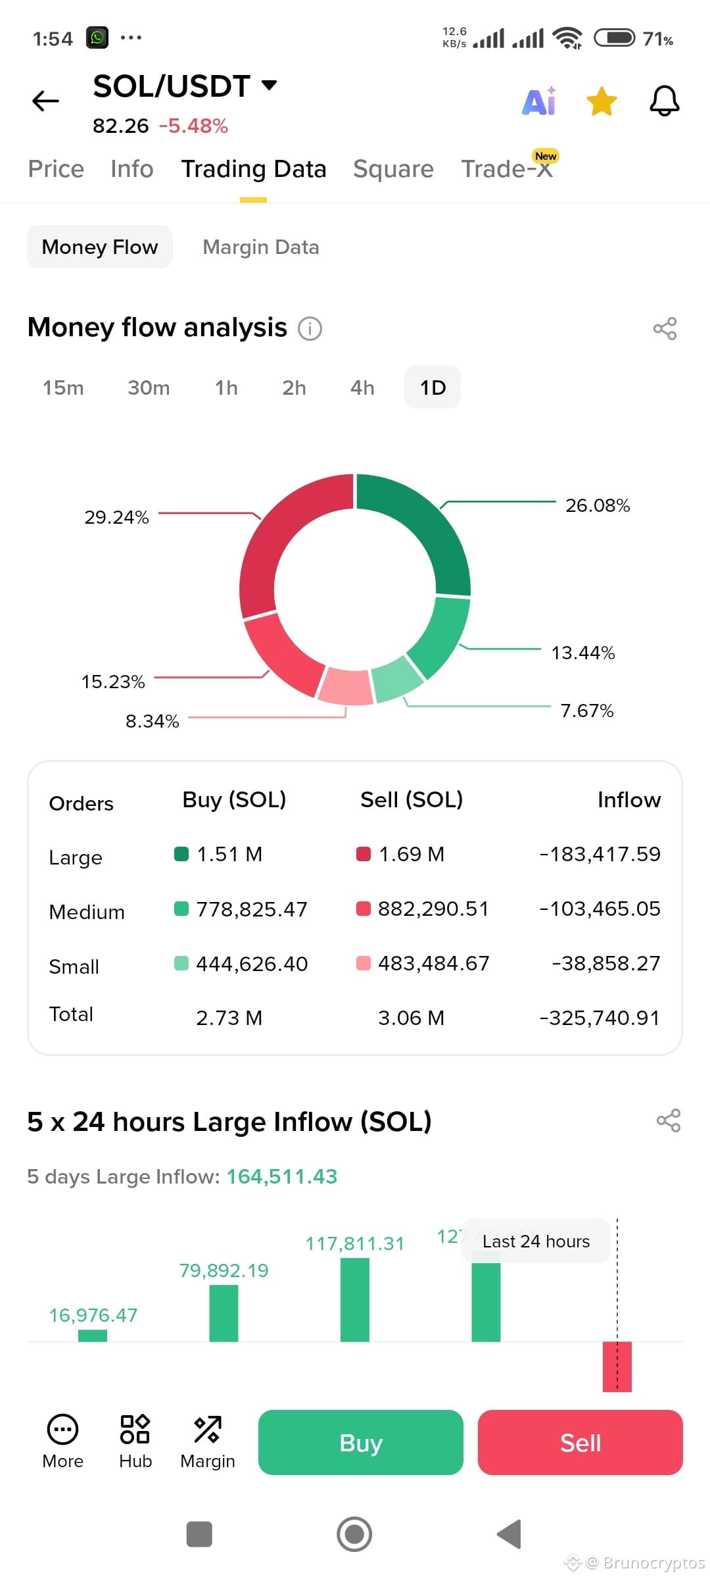This screenshot has height=1579, width=710.
Task: Select the 4h timeframe
Action: (x=362, y=388)
